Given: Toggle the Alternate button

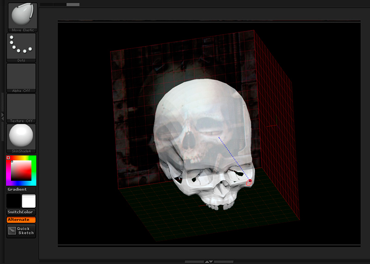Looking at the screenshot, I should tap(21, 220).
